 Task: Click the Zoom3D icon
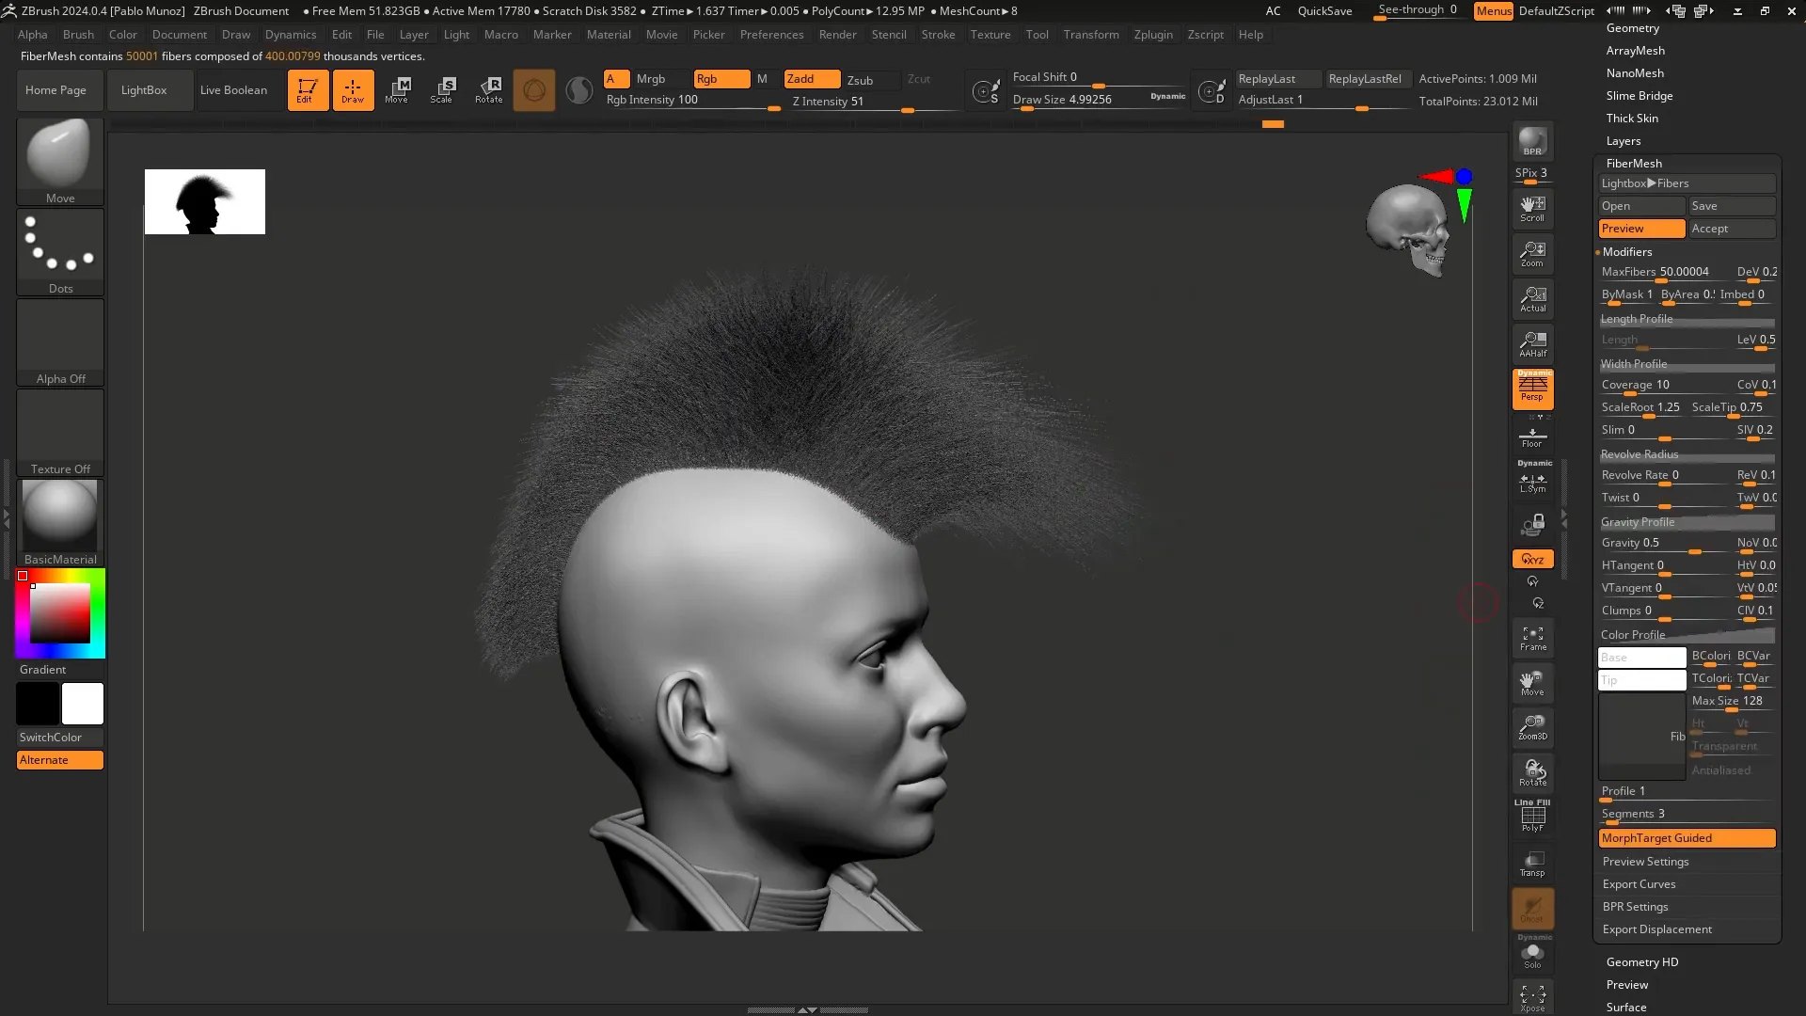[x=1532, y=728]
